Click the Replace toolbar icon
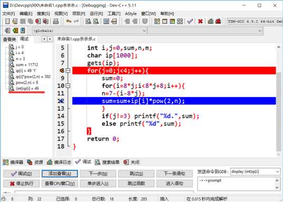This screenshot has width=283, height=202. 96,22
